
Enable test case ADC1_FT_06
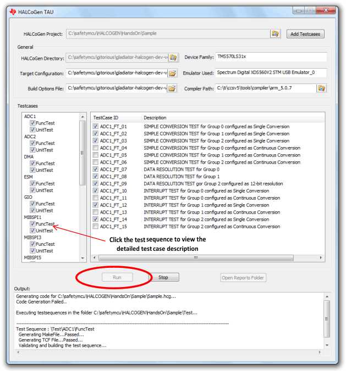[x=95, y=162]
